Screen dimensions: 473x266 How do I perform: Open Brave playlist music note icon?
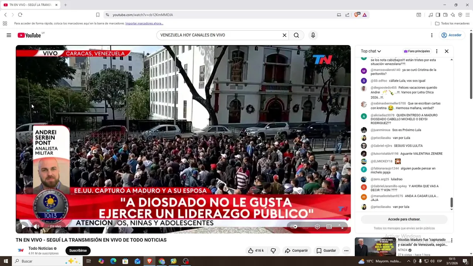tap(431, 15)
